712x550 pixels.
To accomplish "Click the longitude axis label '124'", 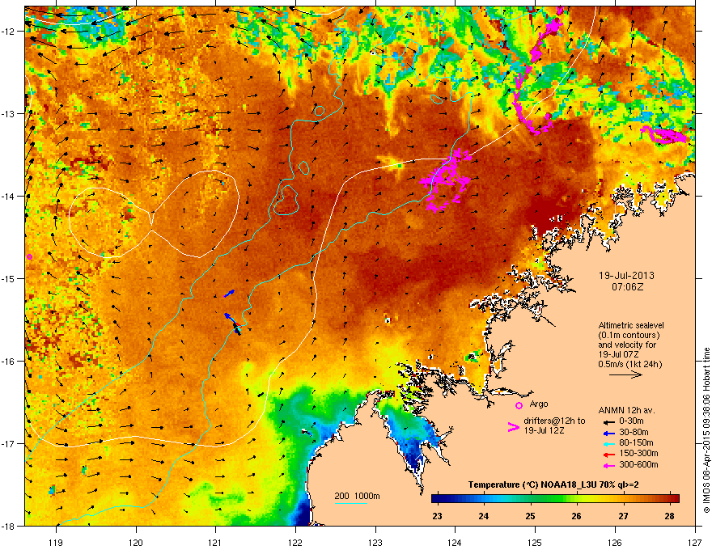I will [x=456, y=542].
